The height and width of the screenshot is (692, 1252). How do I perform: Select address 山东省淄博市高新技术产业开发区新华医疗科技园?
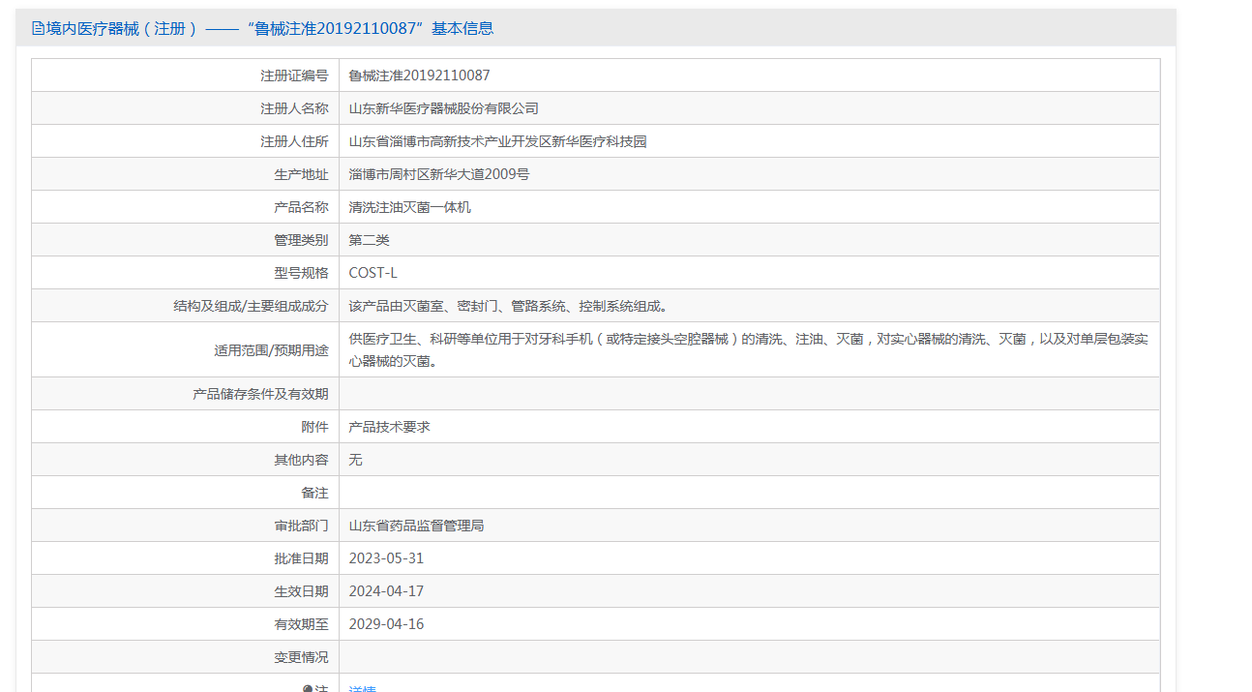[498, 141]
